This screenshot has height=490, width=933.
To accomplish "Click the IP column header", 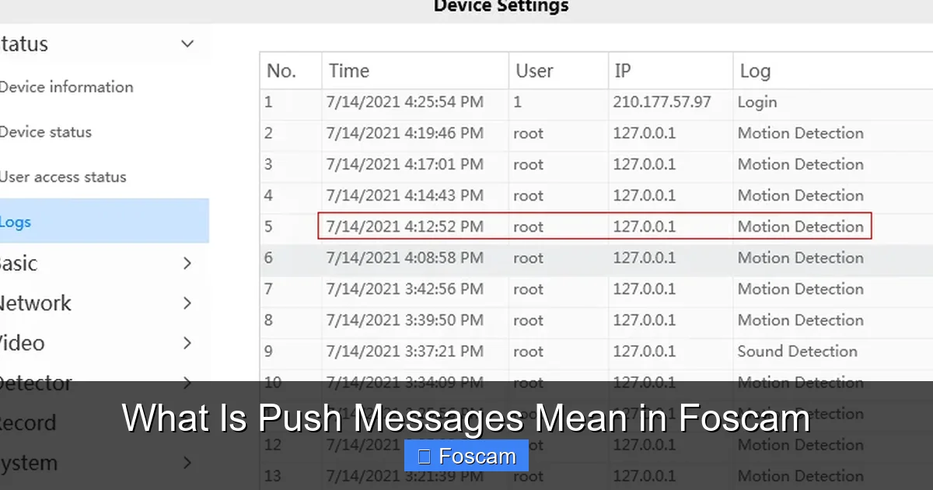I will click(x=622, y=71).
